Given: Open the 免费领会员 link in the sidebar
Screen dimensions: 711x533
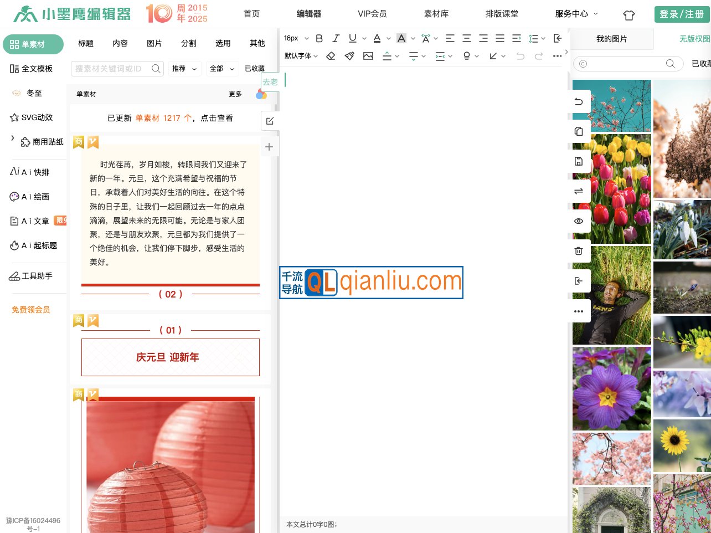Looking at the screenshot, I should [30, 310].
